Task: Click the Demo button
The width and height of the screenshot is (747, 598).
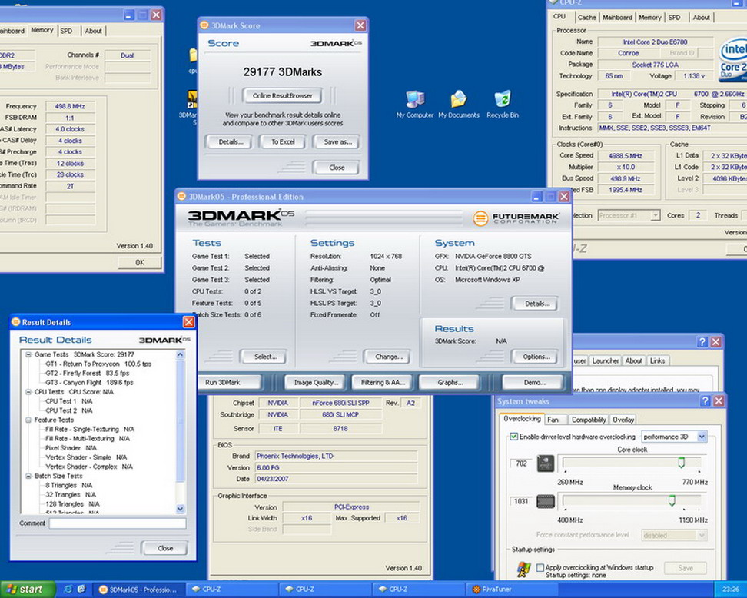Action: tap(533, 382)
